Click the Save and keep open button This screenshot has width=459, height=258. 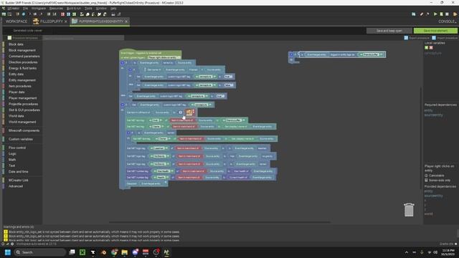pyautogui.click(x=389, y=31)
